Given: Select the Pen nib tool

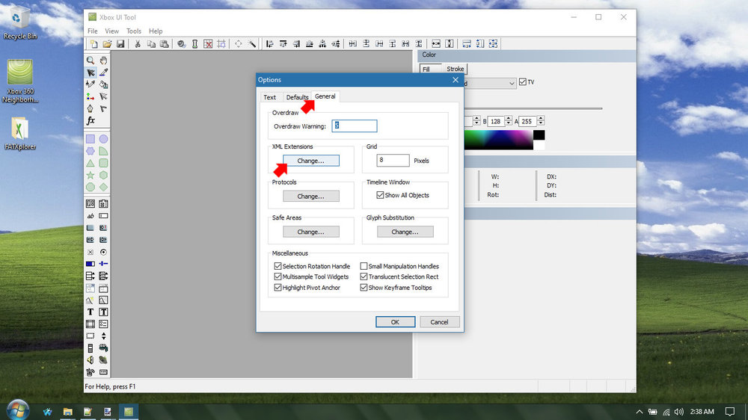Looking at the screenshot, I should pyautogui.click(x=91, y=108).
